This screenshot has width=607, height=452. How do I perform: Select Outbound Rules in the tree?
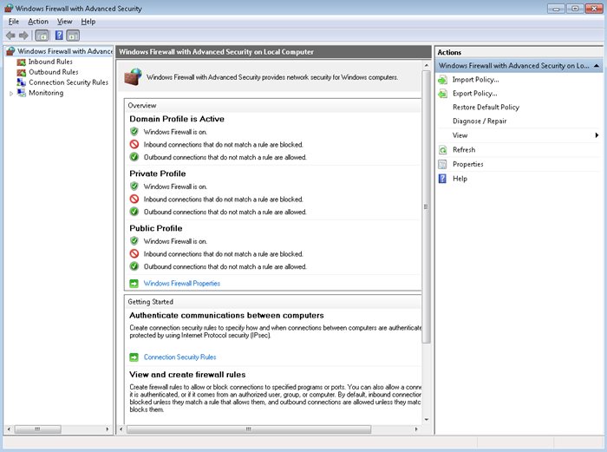coord(54,72)
